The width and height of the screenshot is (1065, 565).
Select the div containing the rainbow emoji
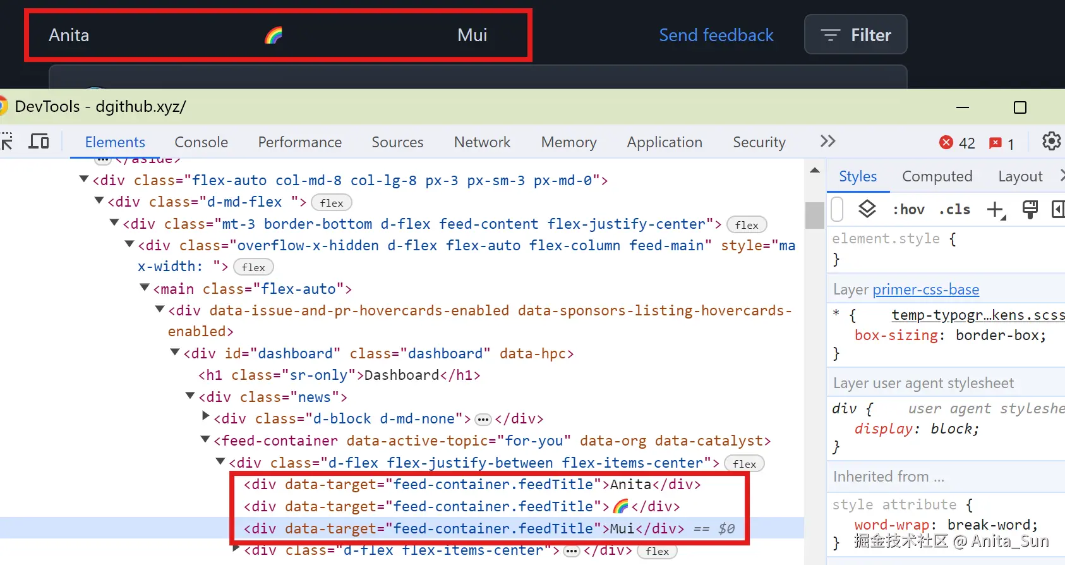tap(462, 506)
